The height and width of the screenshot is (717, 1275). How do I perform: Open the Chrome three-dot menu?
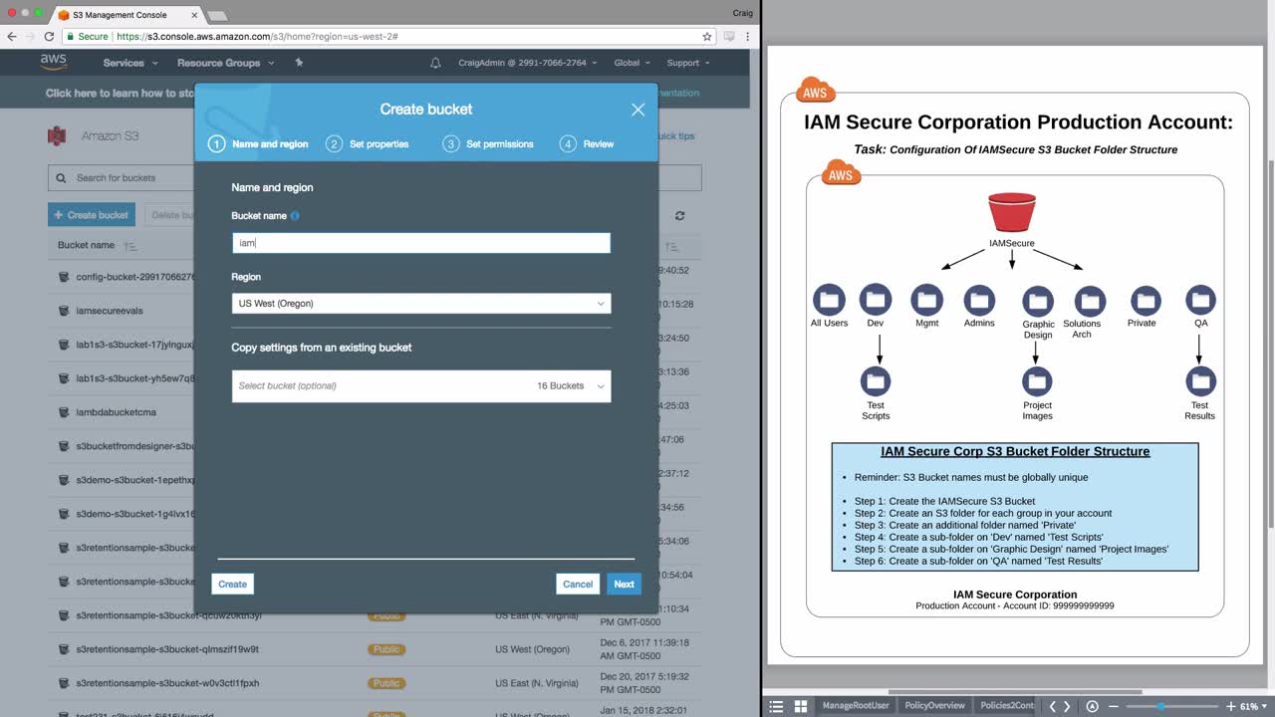point(749,36)
